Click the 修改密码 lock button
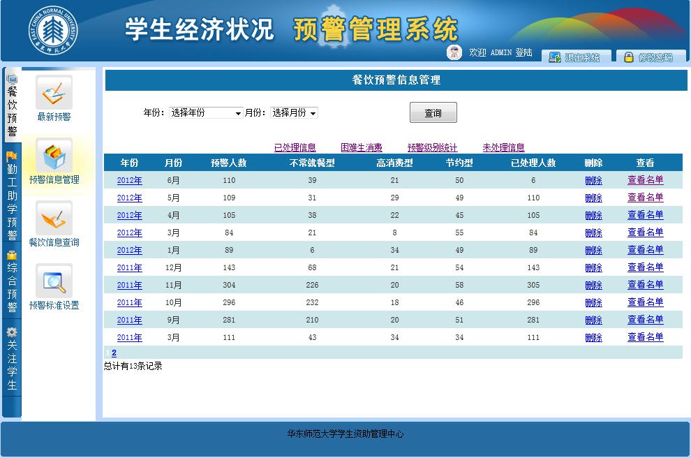Viewport: 691px width, 458px height. 648,57
